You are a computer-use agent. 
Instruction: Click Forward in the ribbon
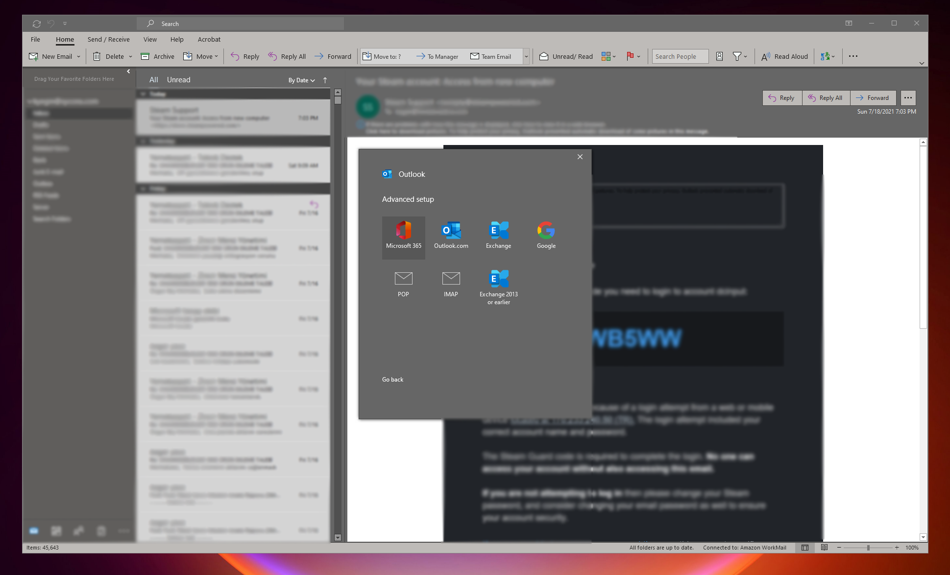click(x=333, y=56)
